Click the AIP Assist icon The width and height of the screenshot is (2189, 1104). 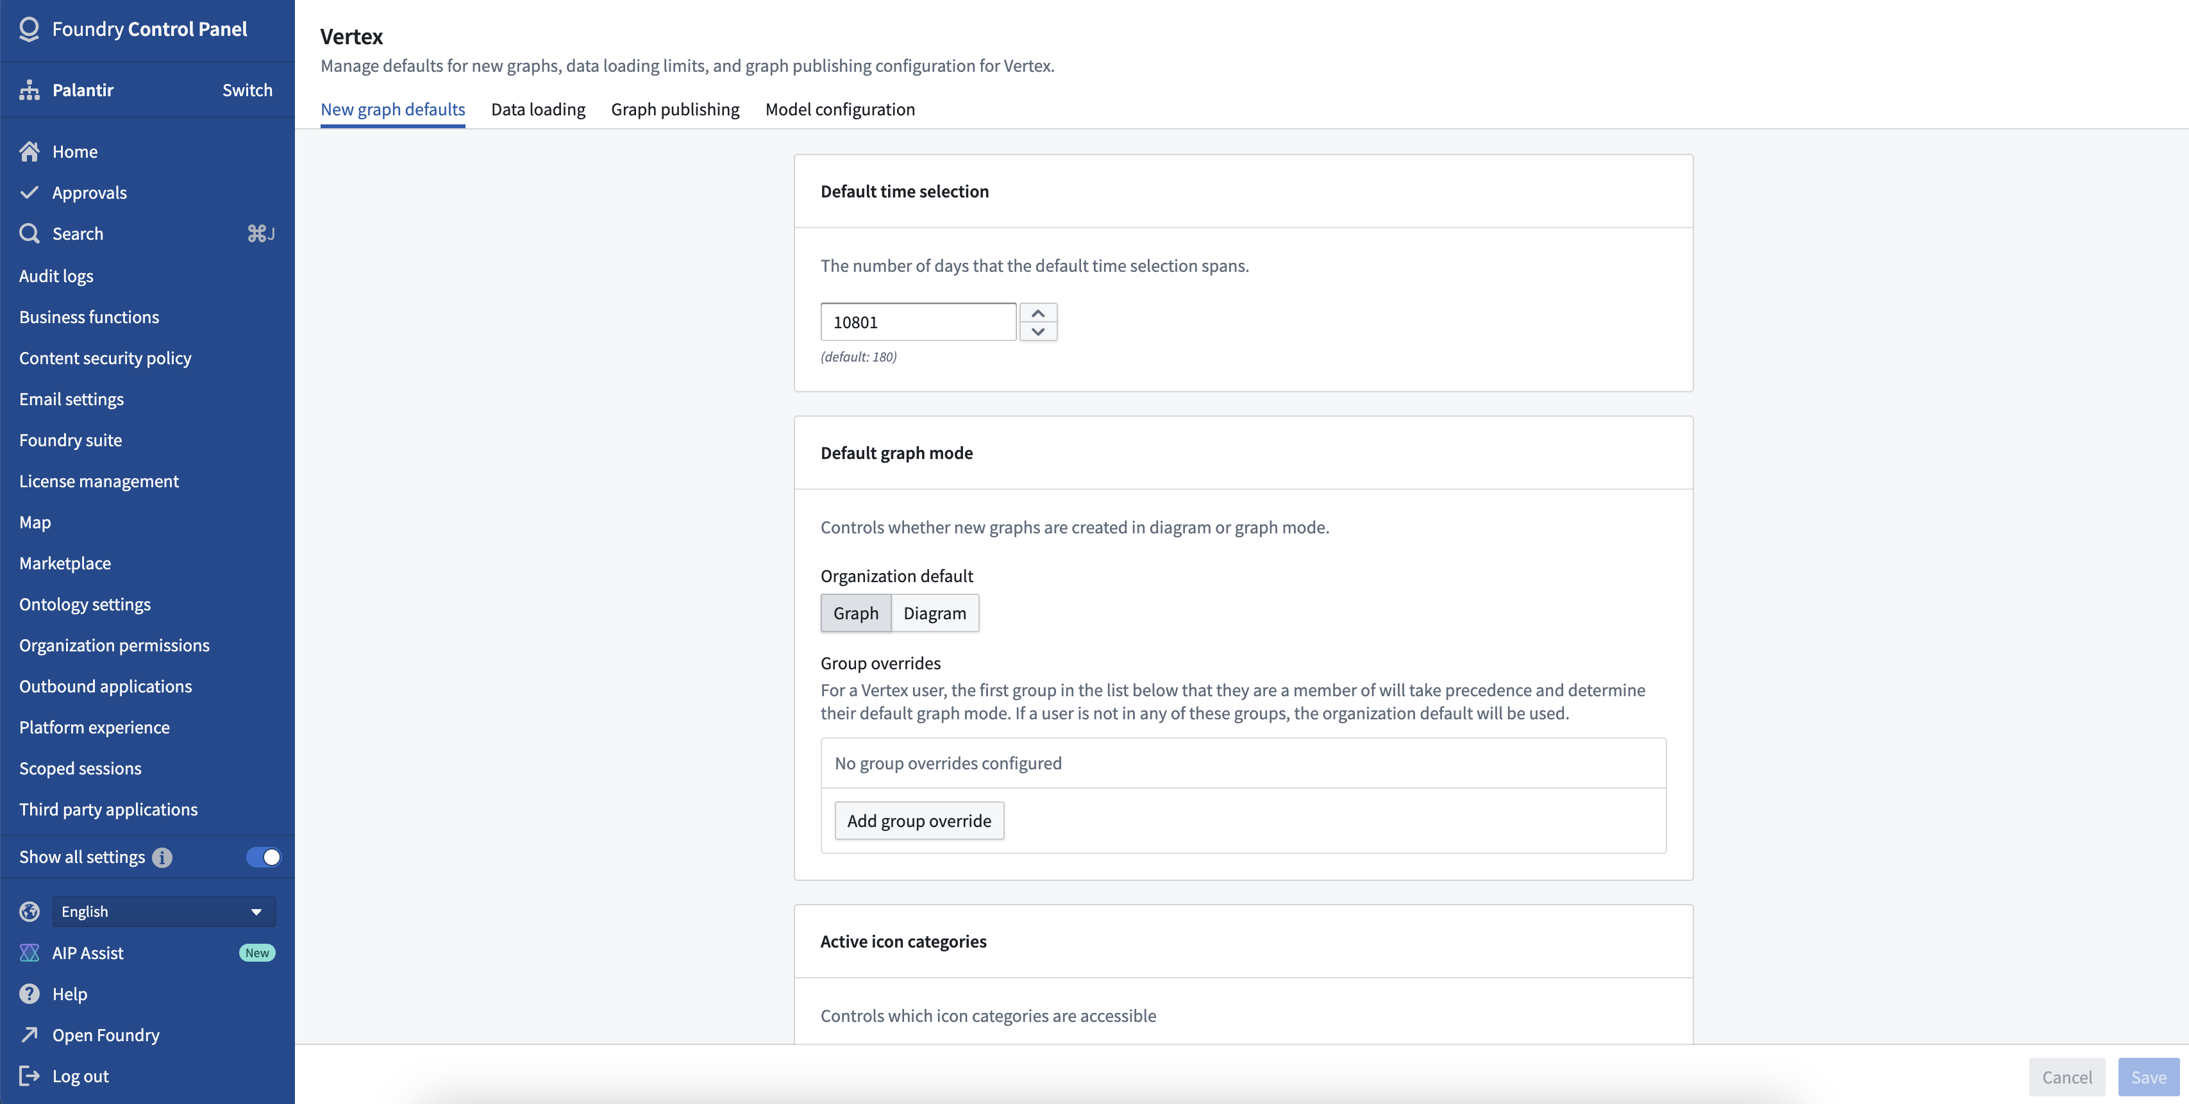point(29,953)
